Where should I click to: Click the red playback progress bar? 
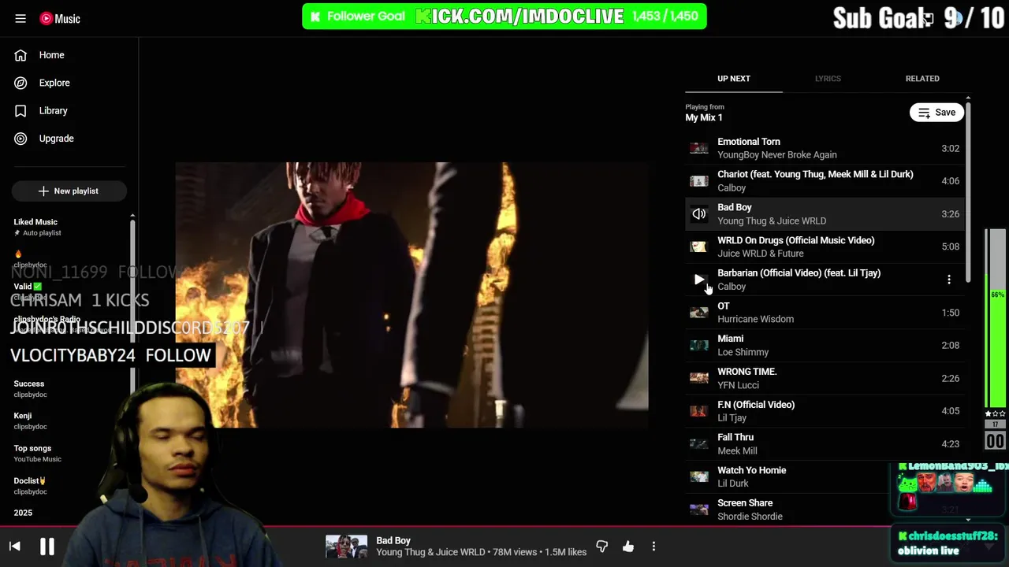tap(504, 526)
